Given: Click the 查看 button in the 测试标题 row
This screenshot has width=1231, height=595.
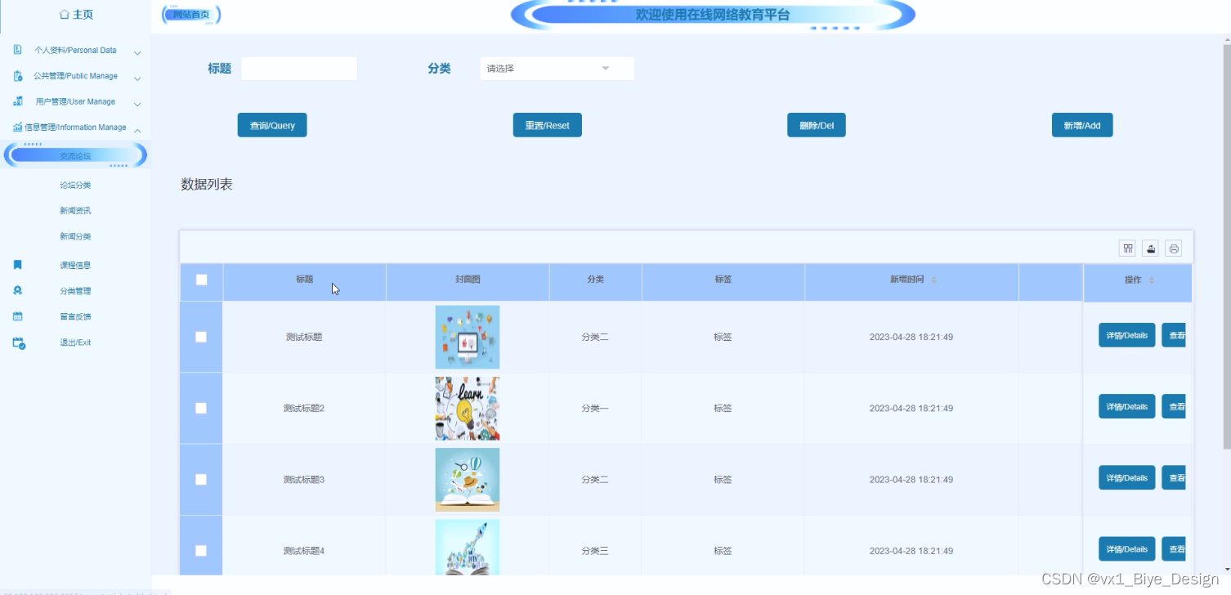Looking at the screenshot, I should 1174,335.
